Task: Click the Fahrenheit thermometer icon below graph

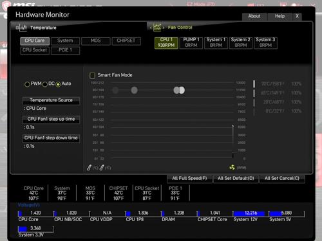Action: 102,168
